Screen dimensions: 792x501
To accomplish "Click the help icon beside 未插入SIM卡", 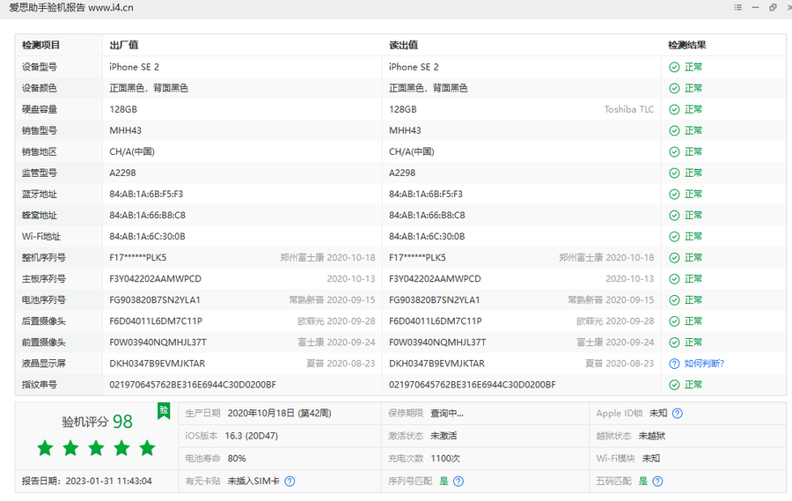I will tap(290, 482).
